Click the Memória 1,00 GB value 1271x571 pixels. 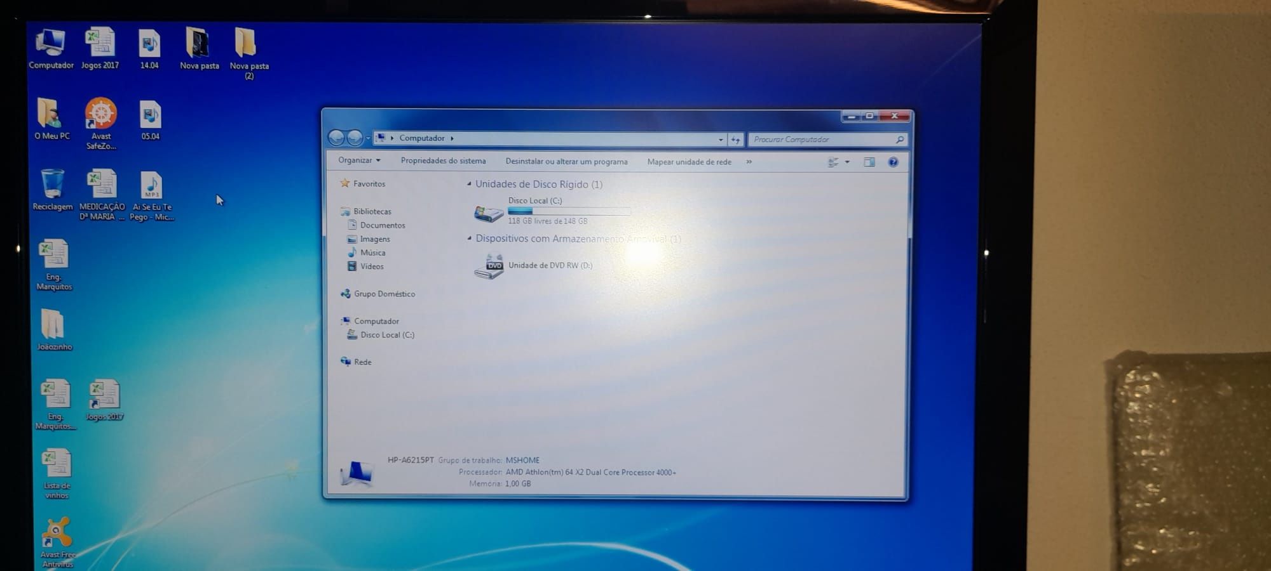coord(518,484)
